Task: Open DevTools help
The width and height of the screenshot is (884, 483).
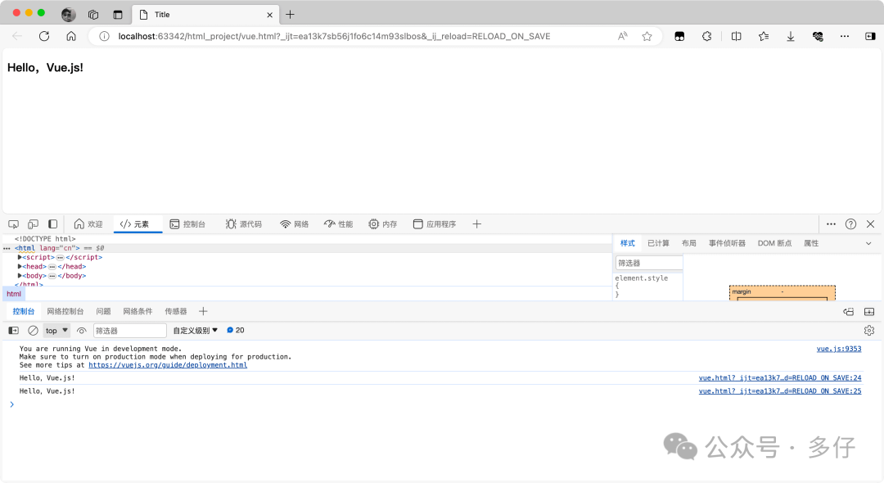Action: point(850,224)
